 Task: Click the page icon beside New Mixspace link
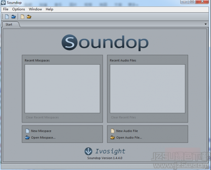click(27, 131)
